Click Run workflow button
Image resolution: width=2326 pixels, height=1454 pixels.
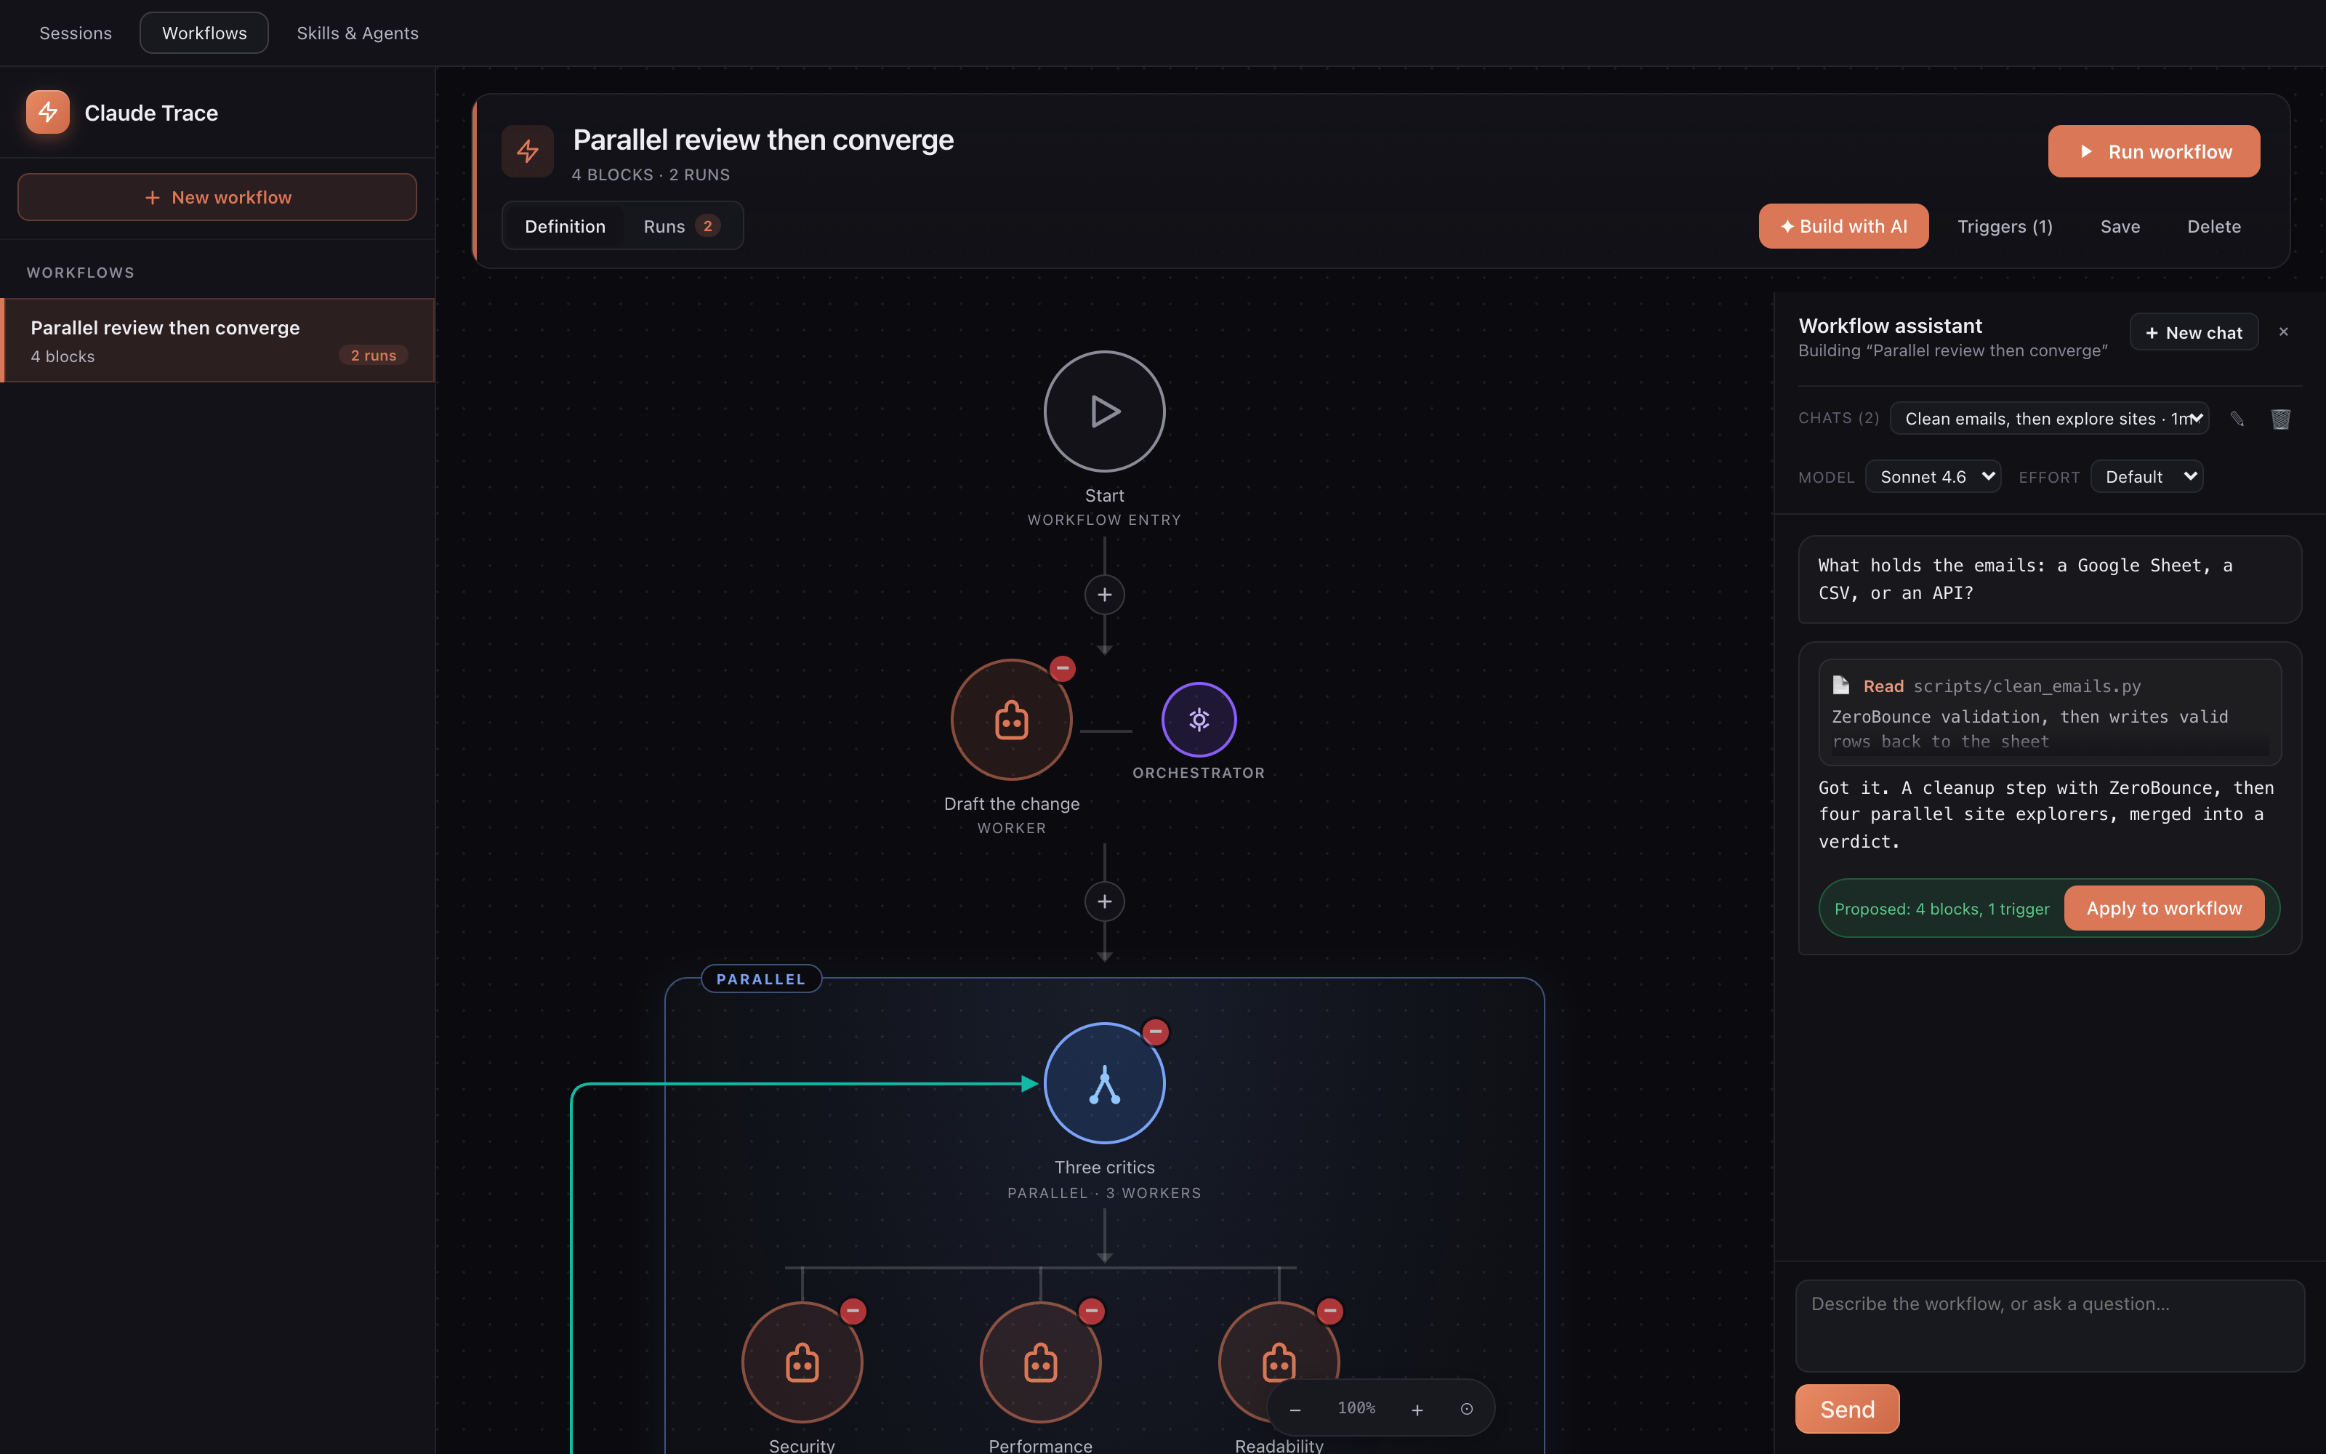2154,151
